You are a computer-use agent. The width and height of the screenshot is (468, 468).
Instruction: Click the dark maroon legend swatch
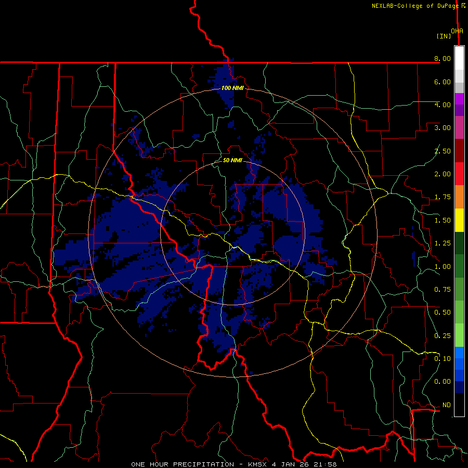coord(459,151)
